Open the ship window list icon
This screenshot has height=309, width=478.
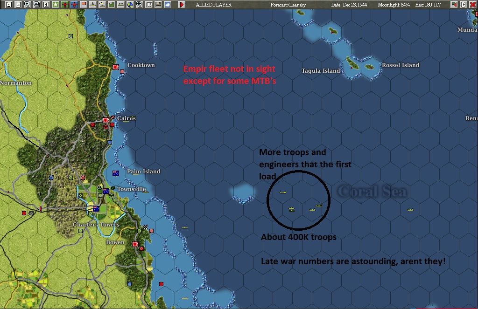pos(37,5)
